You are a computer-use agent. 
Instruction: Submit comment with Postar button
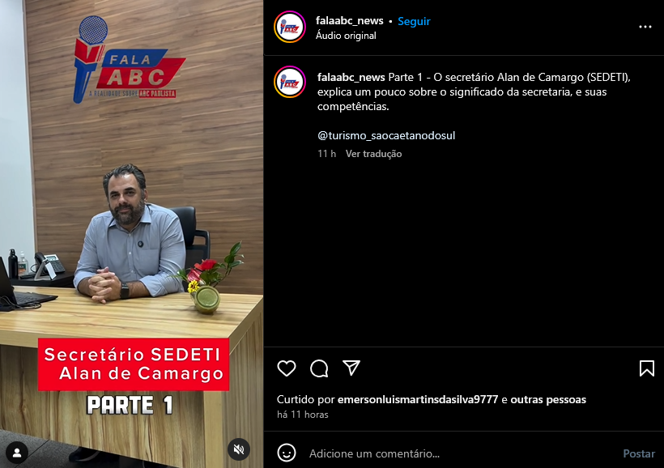click(x=639, y=453)
